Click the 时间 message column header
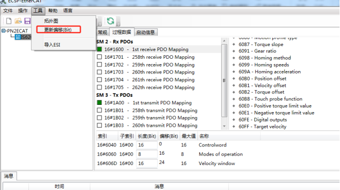The width and height of the screenshot is (340, 190). [x=59, y=186]
